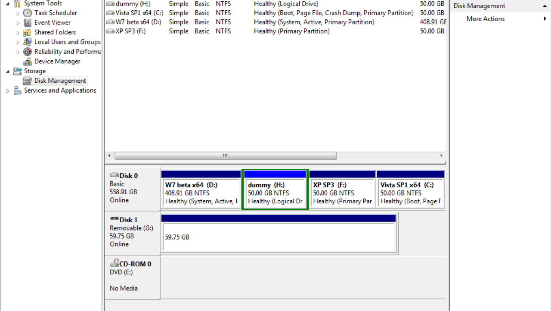Click the Disk 0 header label
551x311 pixels.
pos(128,176)
